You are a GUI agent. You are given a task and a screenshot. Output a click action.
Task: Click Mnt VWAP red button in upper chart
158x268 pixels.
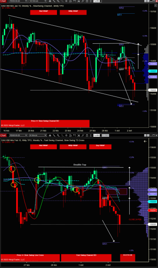coord(43,12)
